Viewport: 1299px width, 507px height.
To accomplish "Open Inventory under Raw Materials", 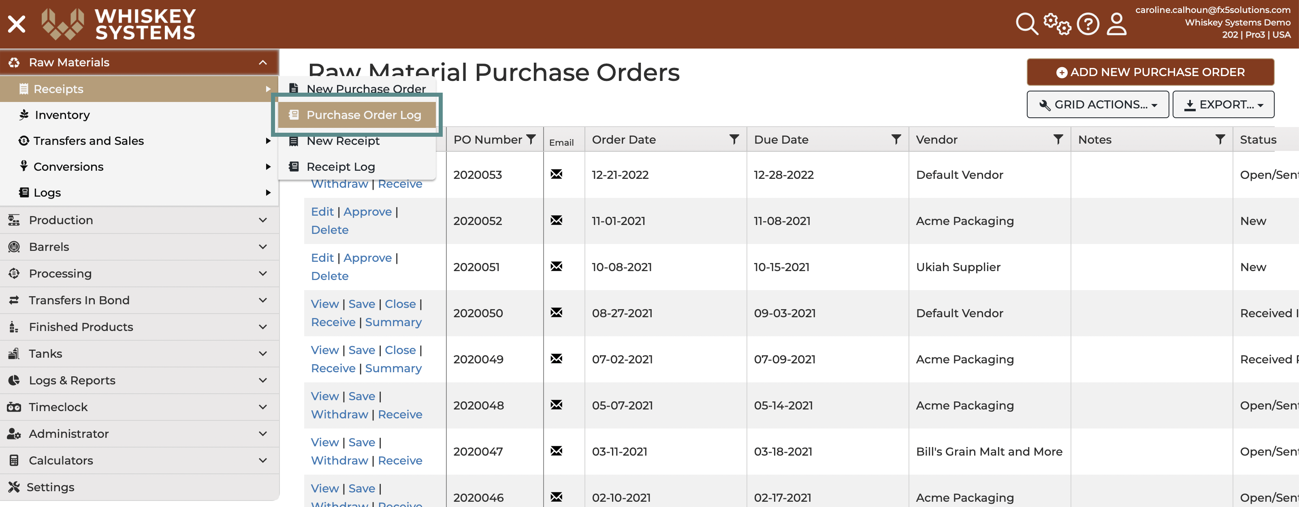I will (139, 115).
